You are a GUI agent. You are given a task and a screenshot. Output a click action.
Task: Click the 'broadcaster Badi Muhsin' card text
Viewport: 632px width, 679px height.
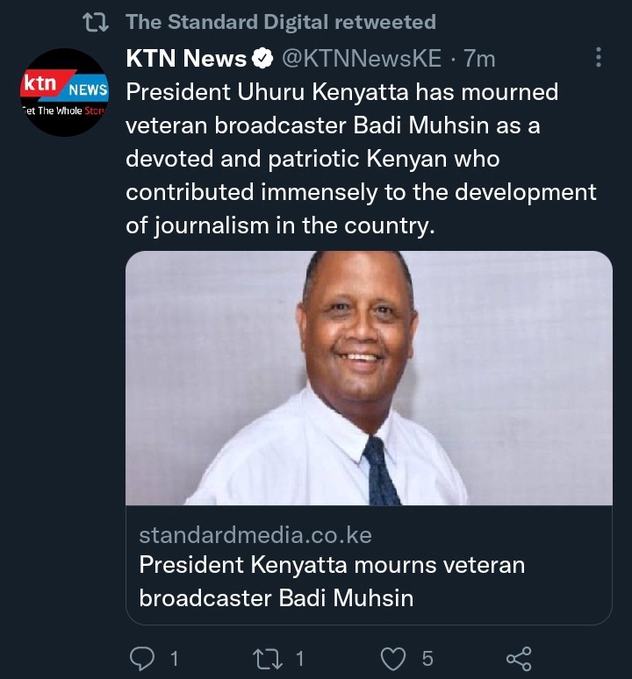276,598
